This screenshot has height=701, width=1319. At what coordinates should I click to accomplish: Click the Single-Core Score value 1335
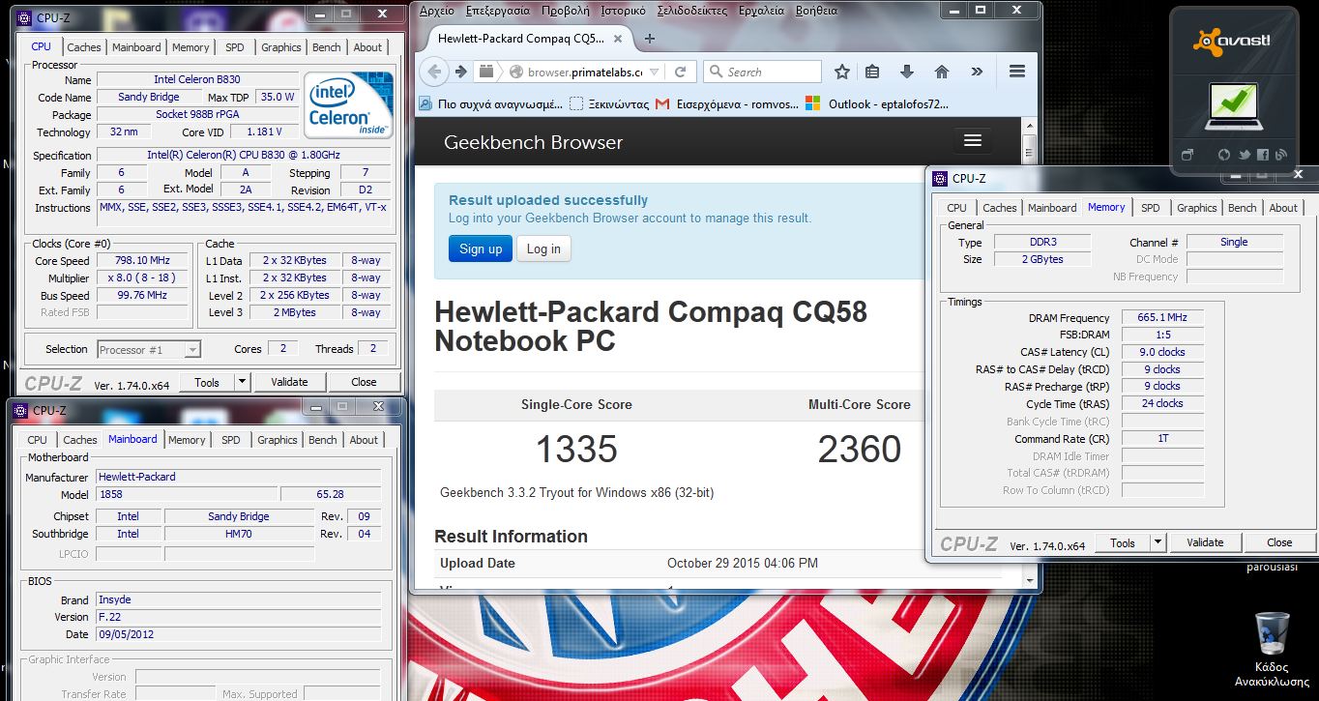(576, 449)
